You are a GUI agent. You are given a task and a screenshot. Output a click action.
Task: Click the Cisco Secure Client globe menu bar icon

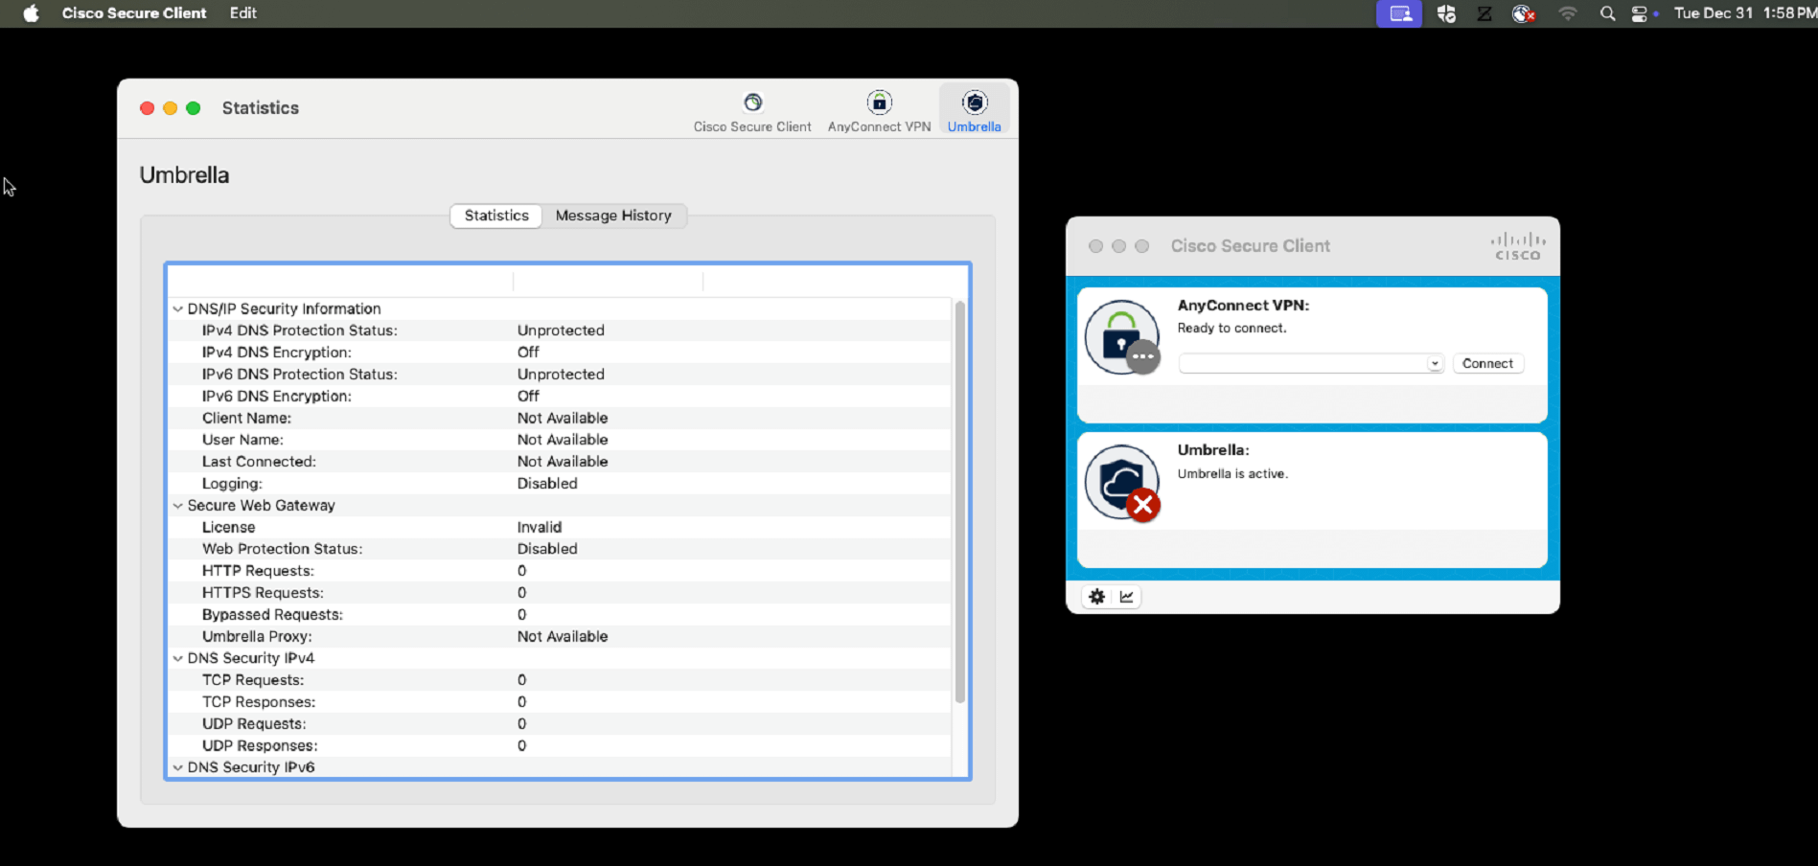click(x=1523, y=13)
